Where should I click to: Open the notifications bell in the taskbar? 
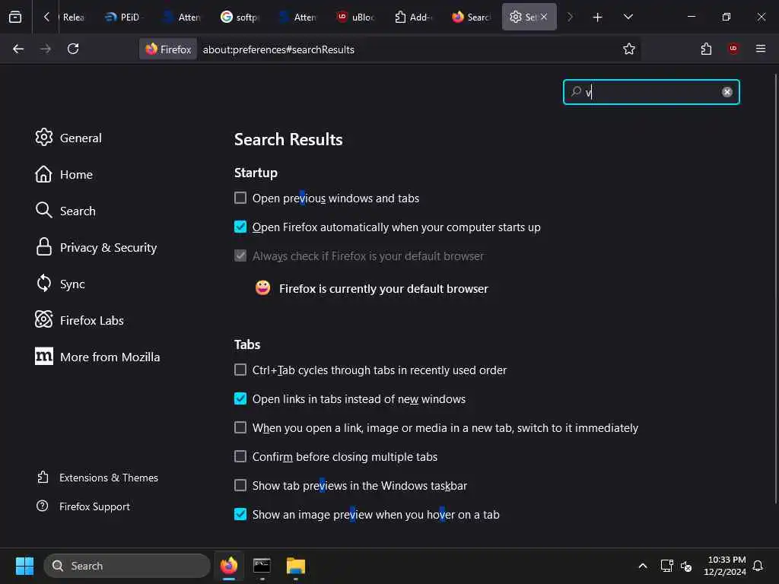click(x=758, y=566)
